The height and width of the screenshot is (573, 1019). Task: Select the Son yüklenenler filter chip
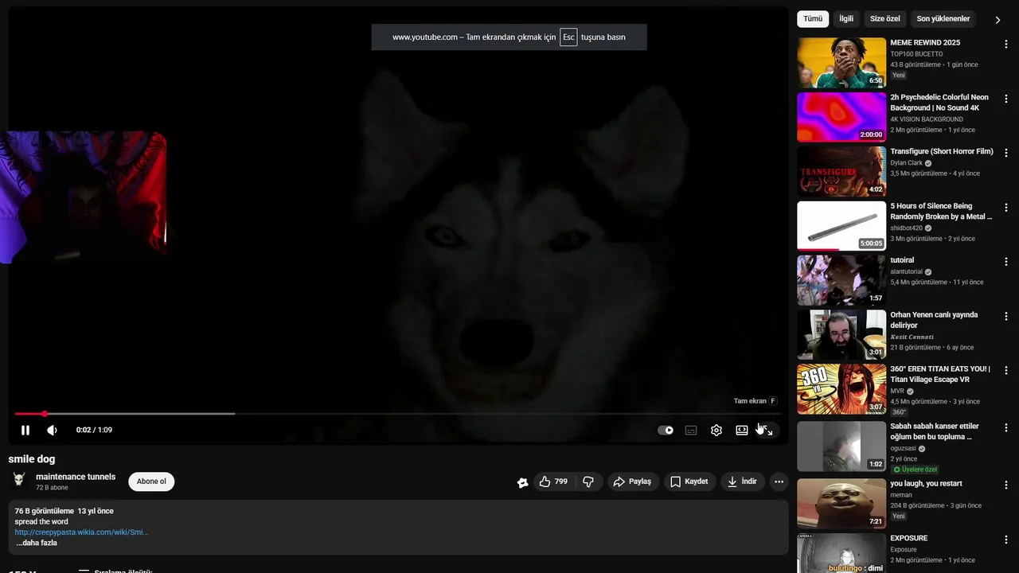pos(943,18)
